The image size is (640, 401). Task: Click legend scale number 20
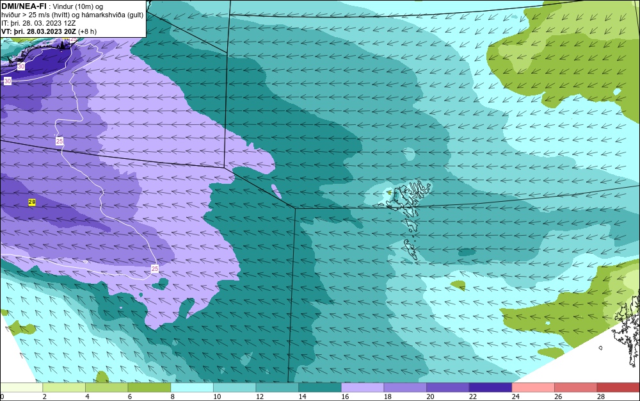coord(430,397)
